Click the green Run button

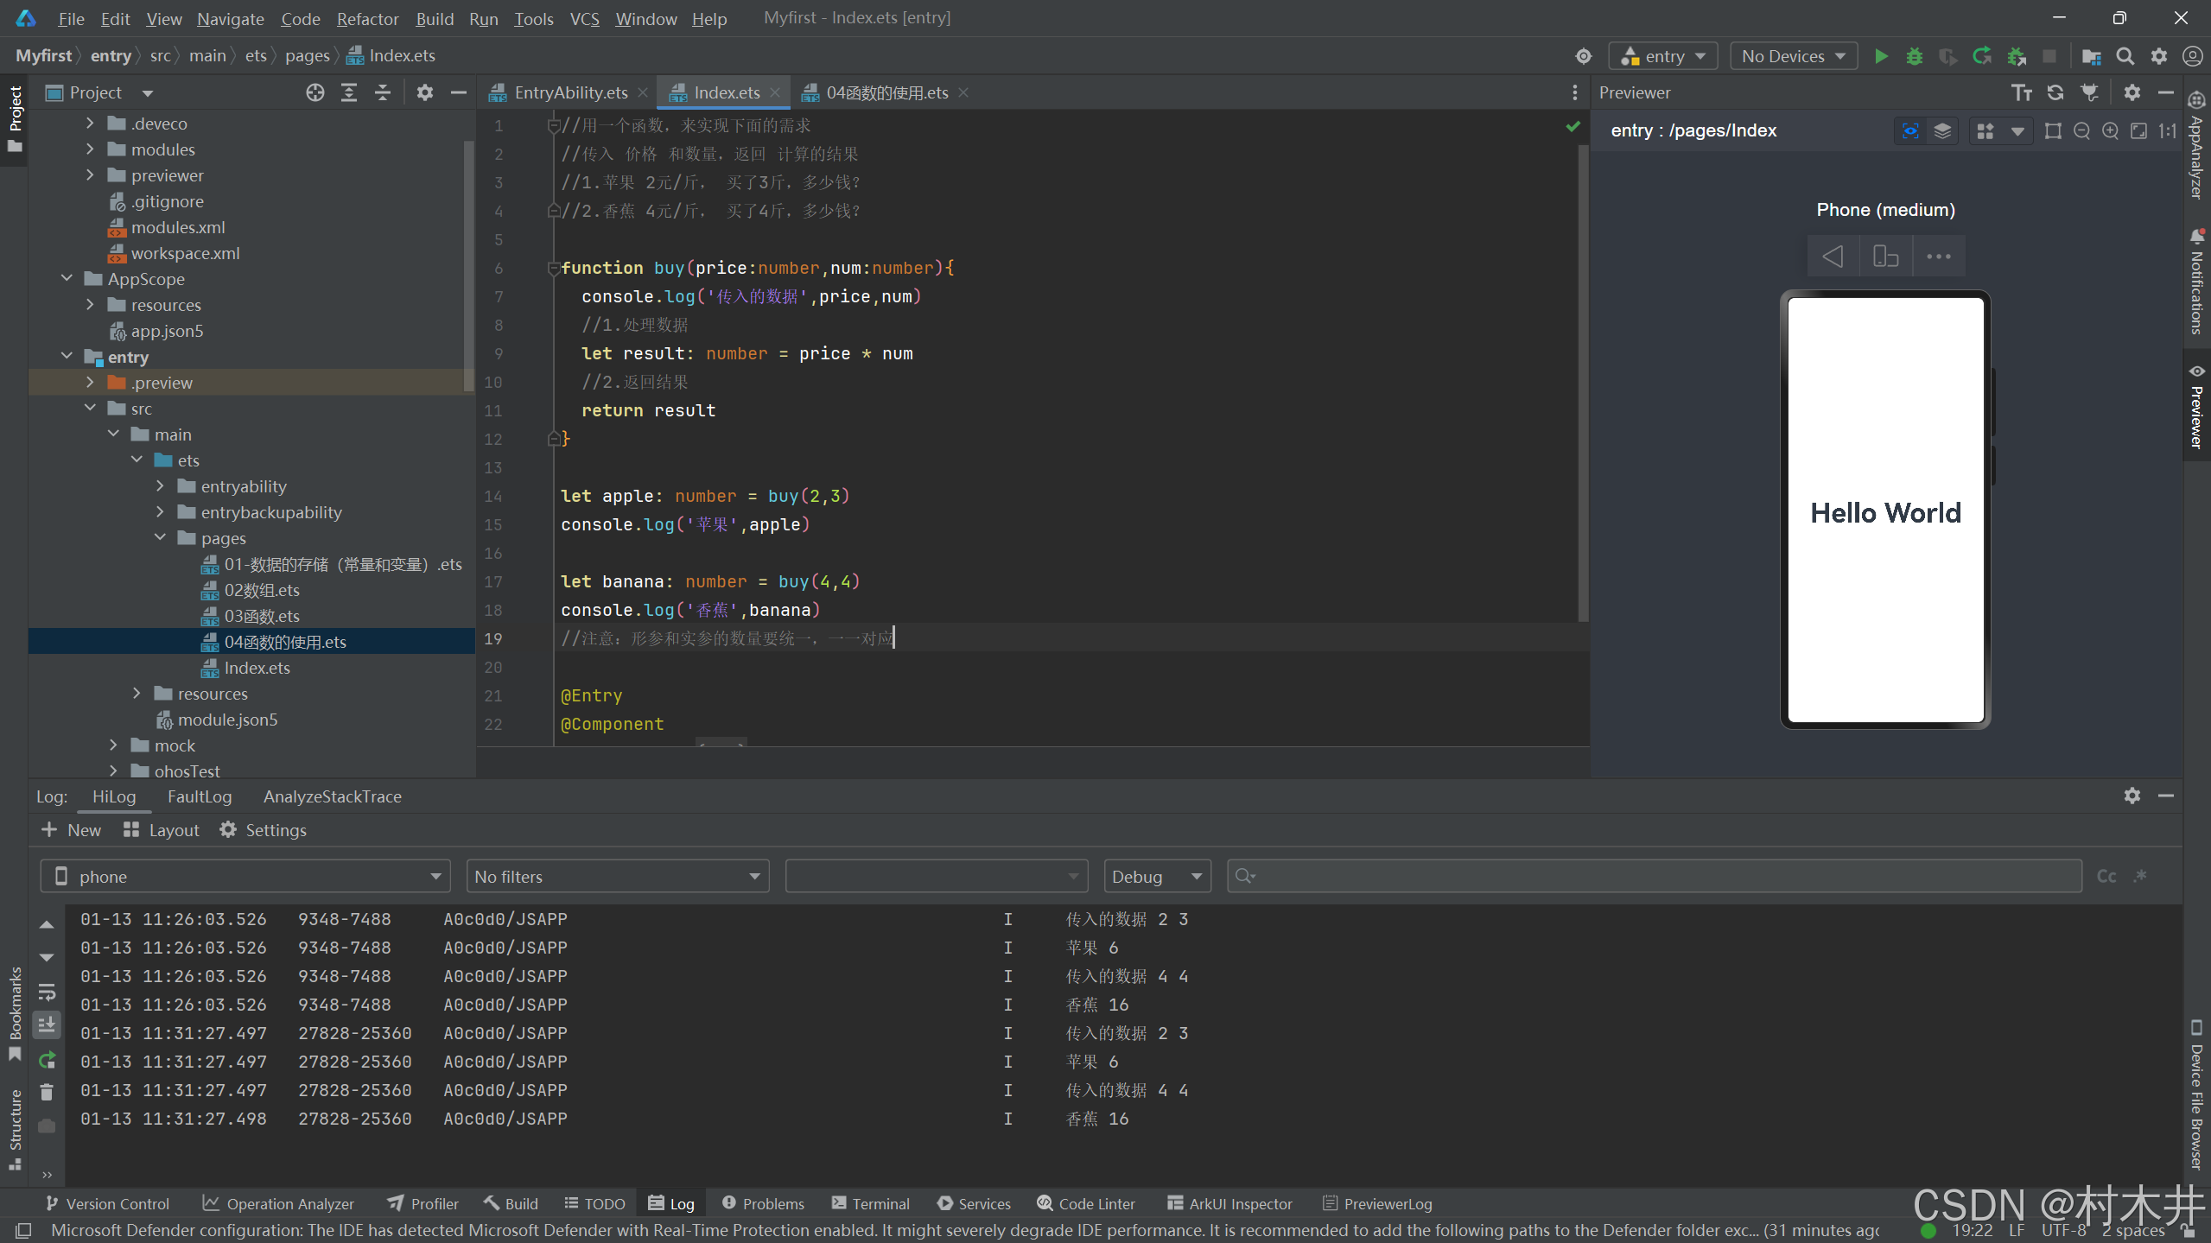pos(1880,56)
